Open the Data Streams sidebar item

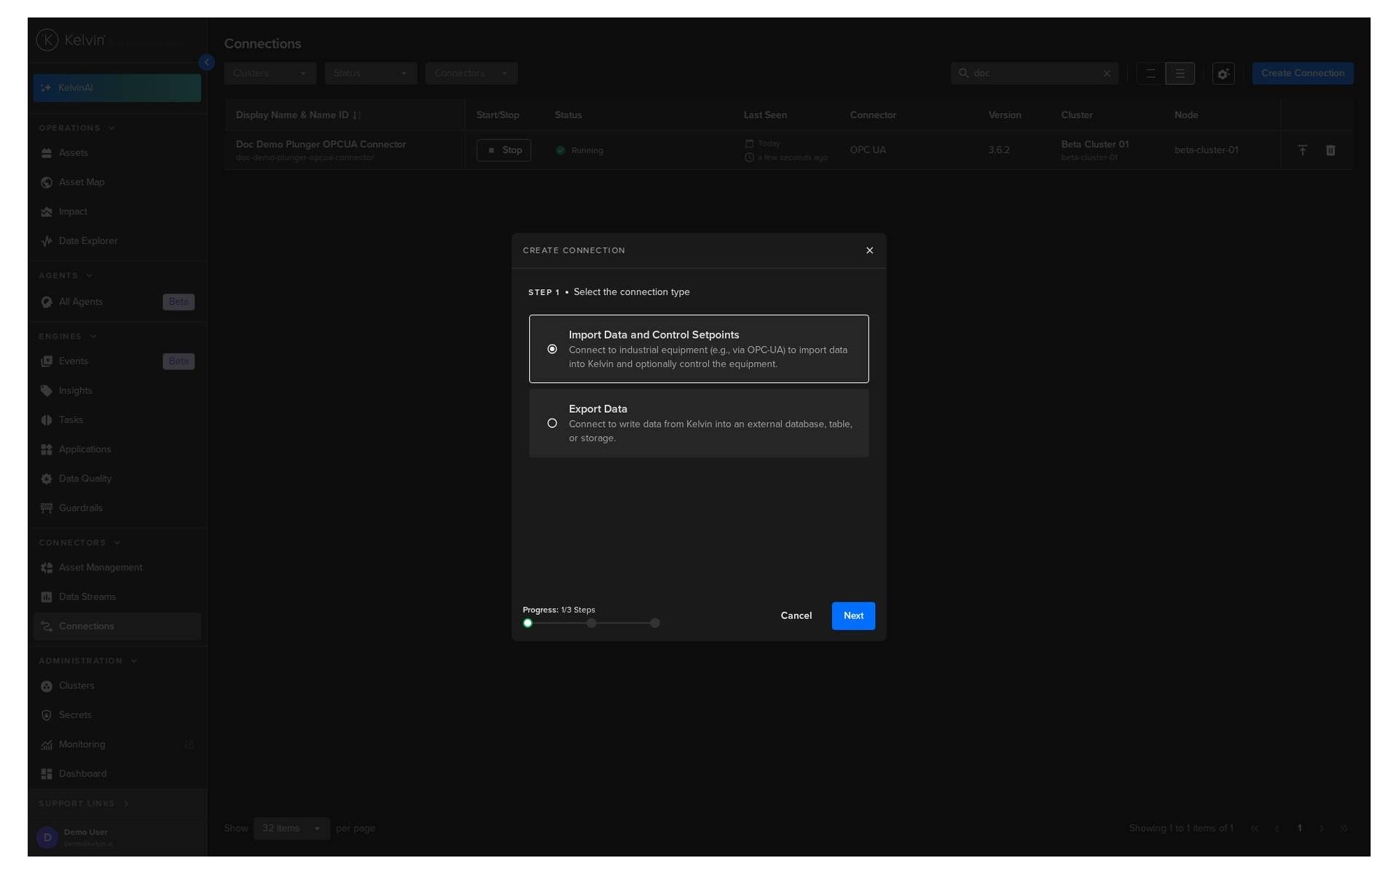pyautogui.click(x=117, y=597)
